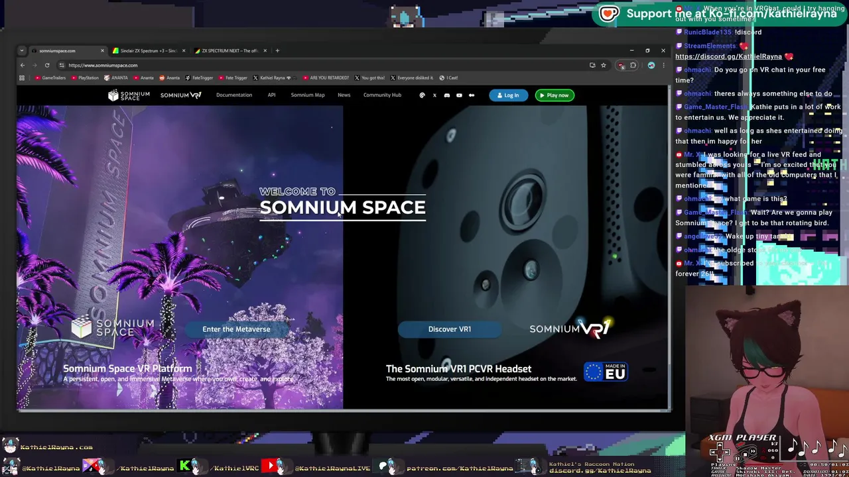Click the install app icon in address bar

592,65
